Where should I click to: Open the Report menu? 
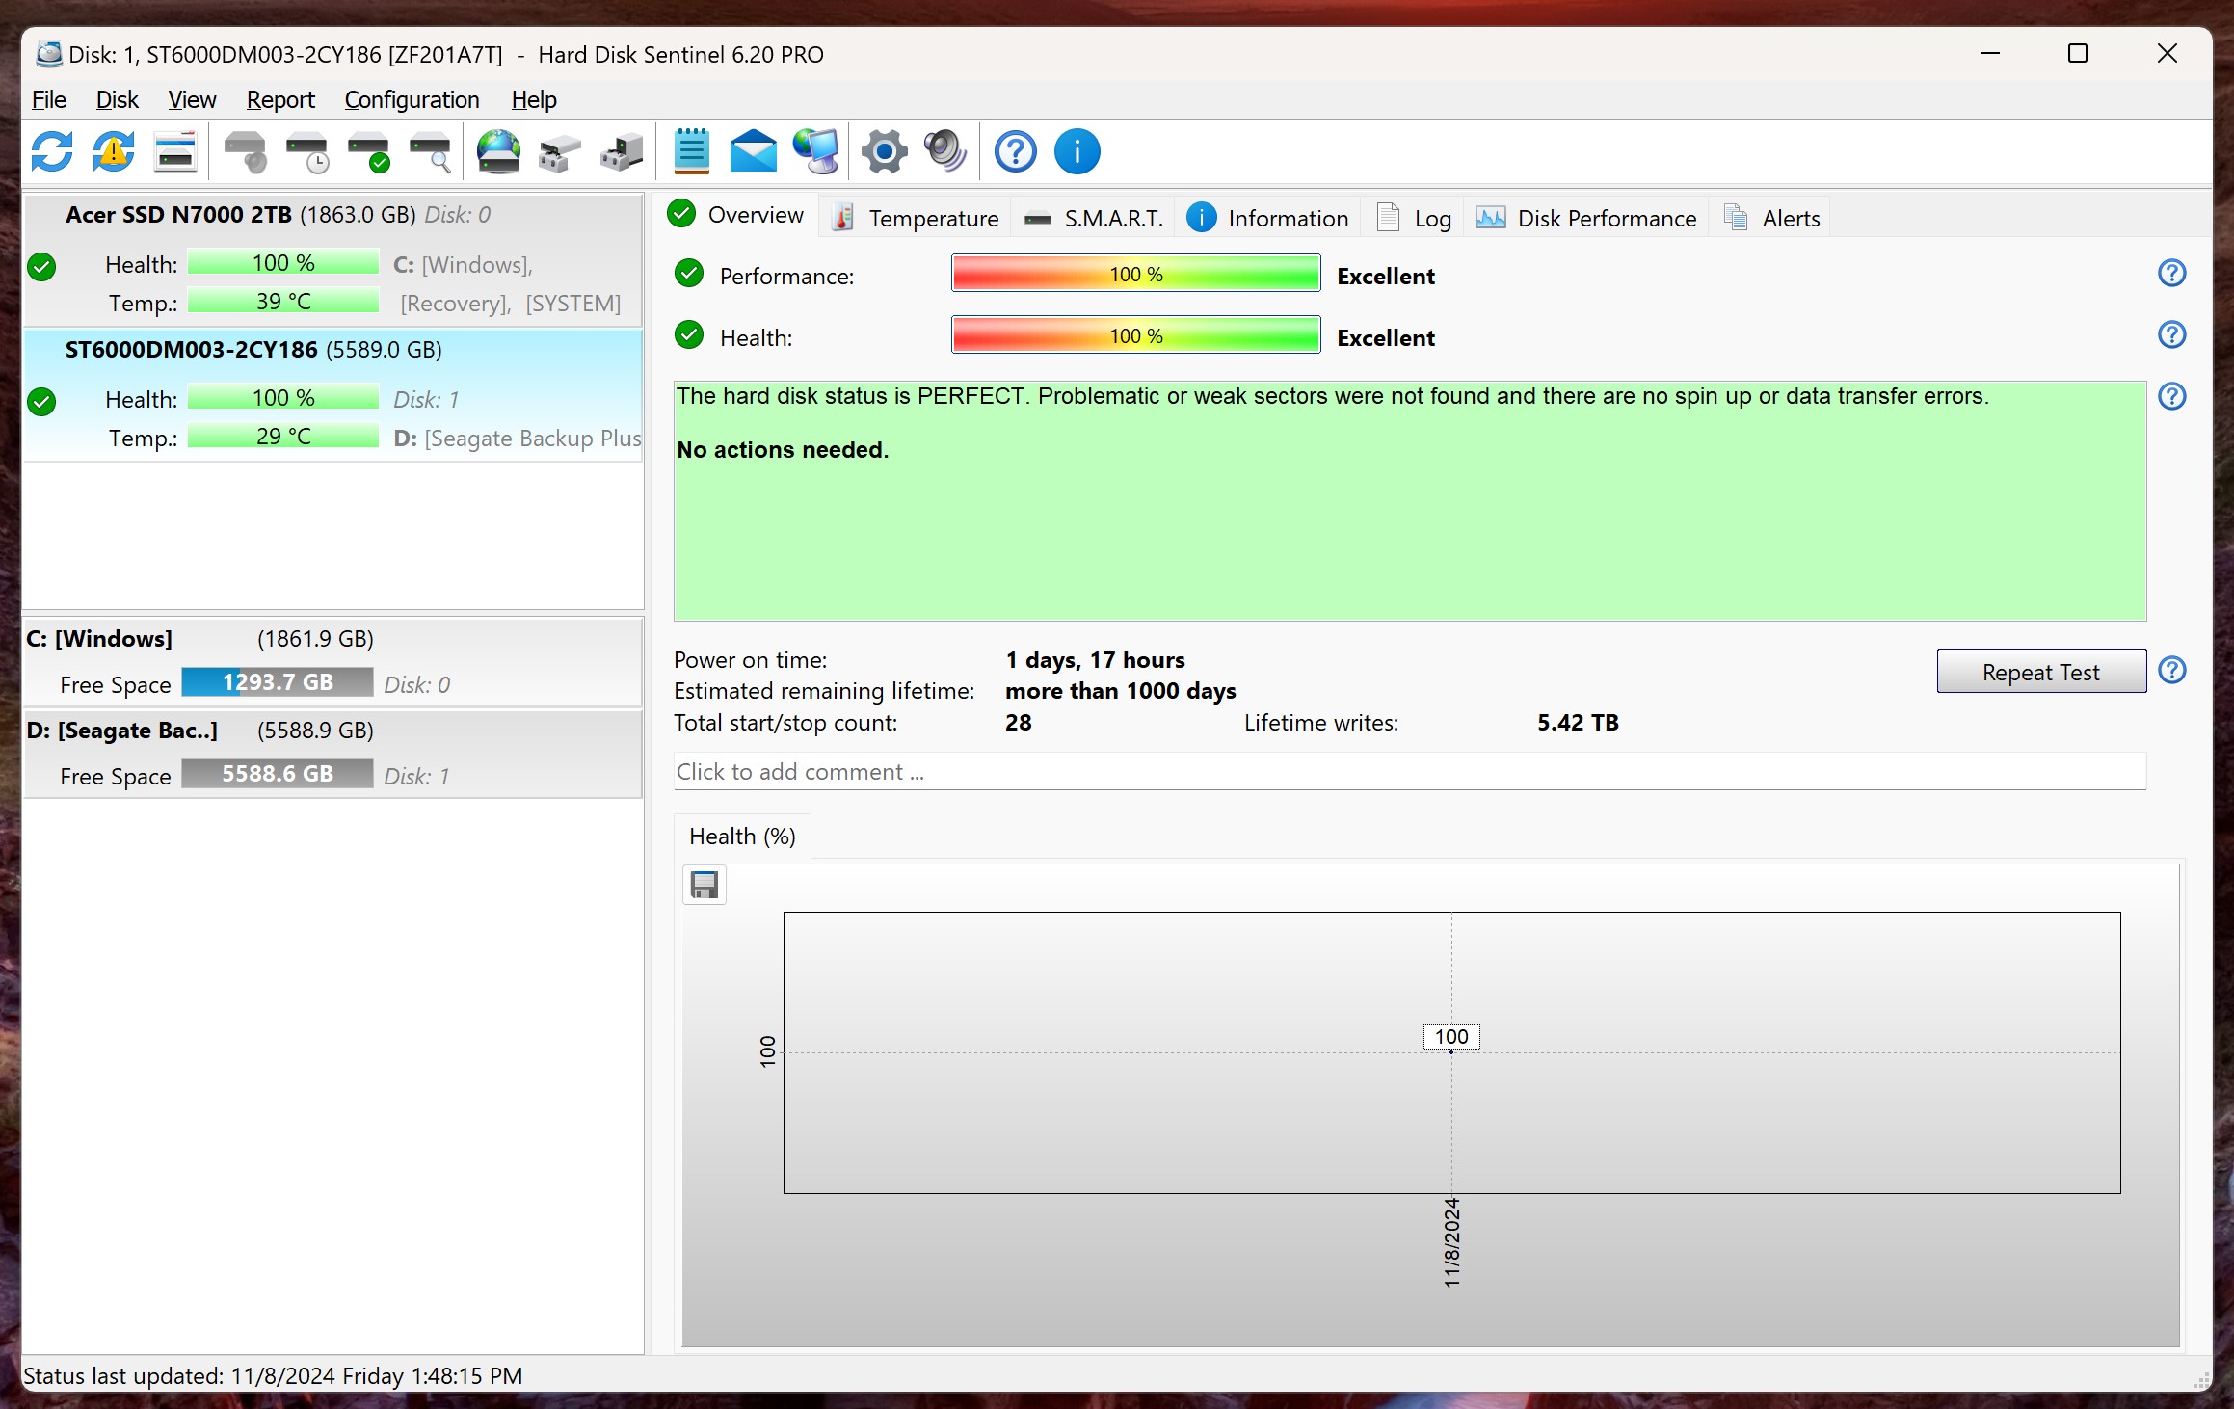[x=280, y=99]
